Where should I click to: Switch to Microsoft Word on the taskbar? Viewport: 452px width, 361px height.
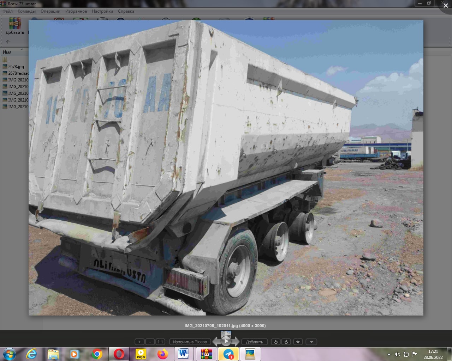pyautogui.click(x=184, y=354)
